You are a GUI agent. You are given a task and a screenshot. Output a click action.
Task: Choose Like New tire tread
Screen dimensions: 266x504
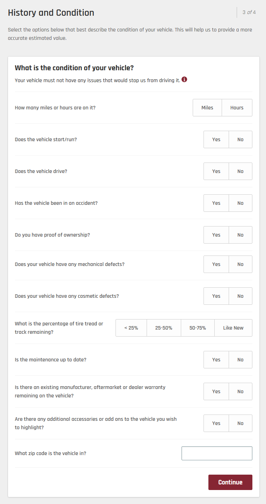(233, 328)
